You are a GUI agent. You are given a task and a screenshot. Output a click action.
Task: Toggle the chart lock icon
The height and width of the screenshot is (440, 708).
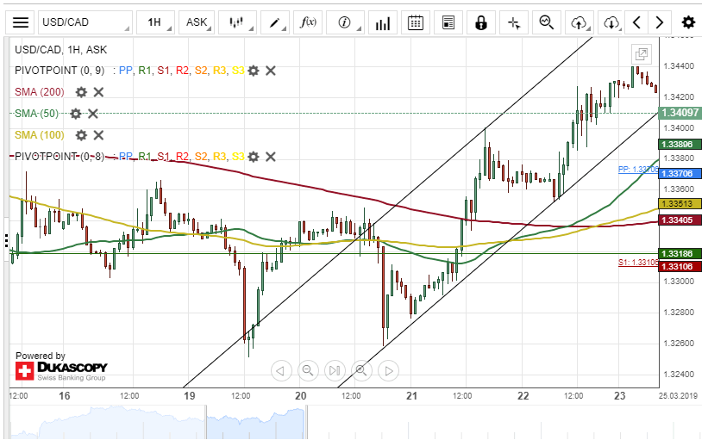481,22
